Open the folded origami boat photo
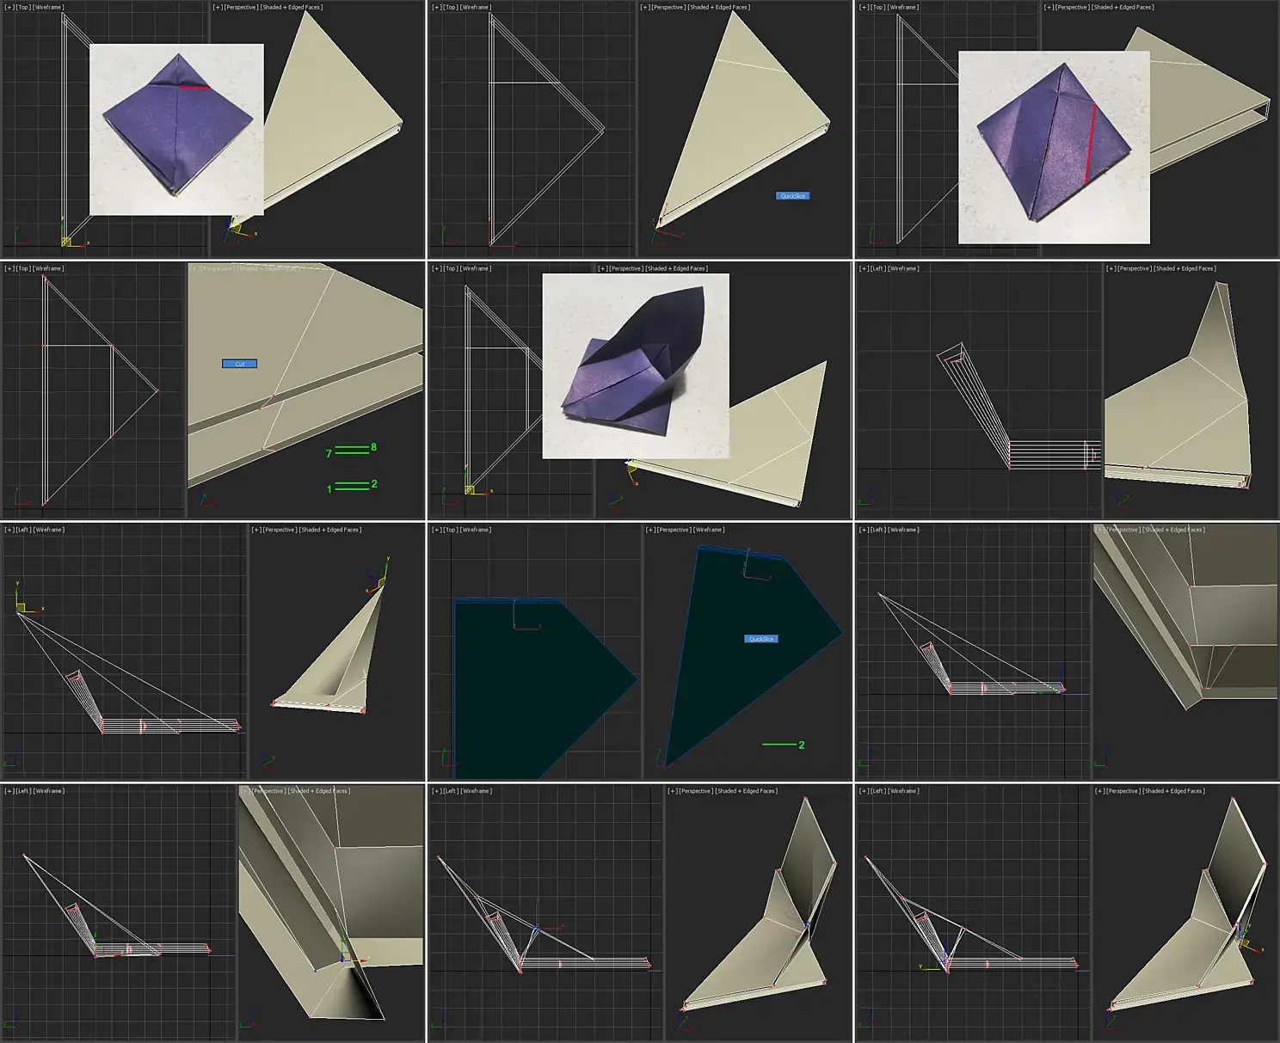This screenshot has width=1280, height=1043. (636, 366)
